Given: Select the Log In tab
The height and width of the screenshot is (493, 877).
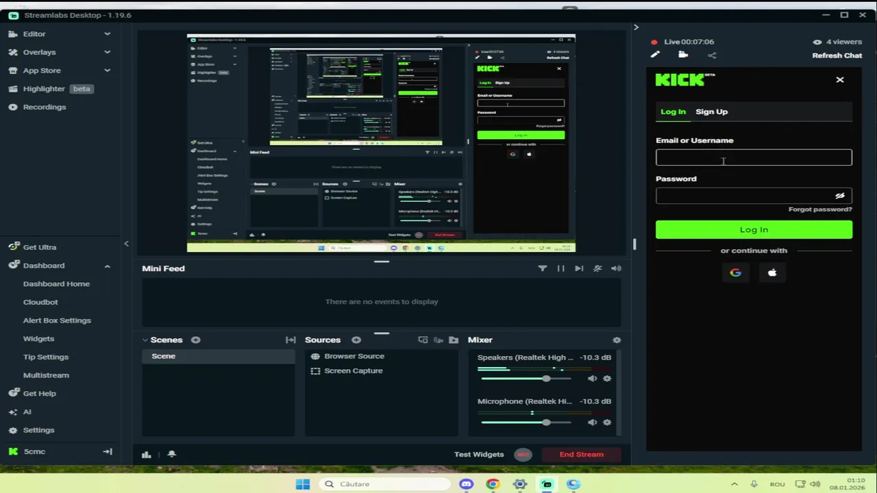Looking at the screenshot, I should (673, 112).
